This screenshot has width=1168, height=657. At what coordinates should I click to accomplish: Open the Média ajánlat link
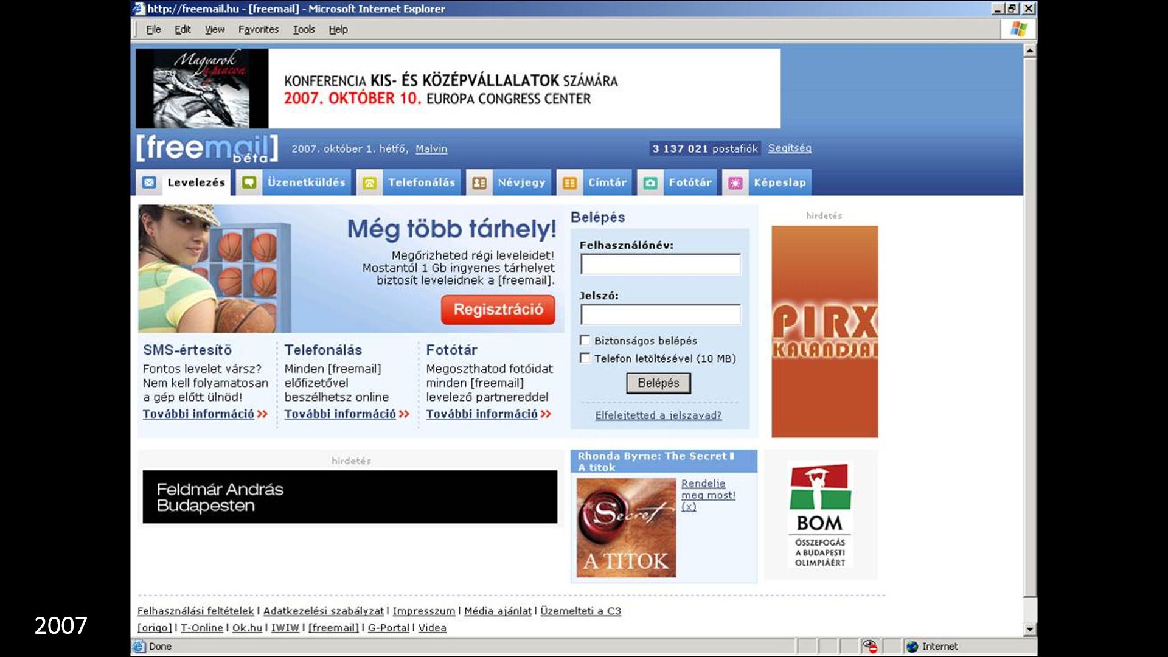tap(498, 611)
